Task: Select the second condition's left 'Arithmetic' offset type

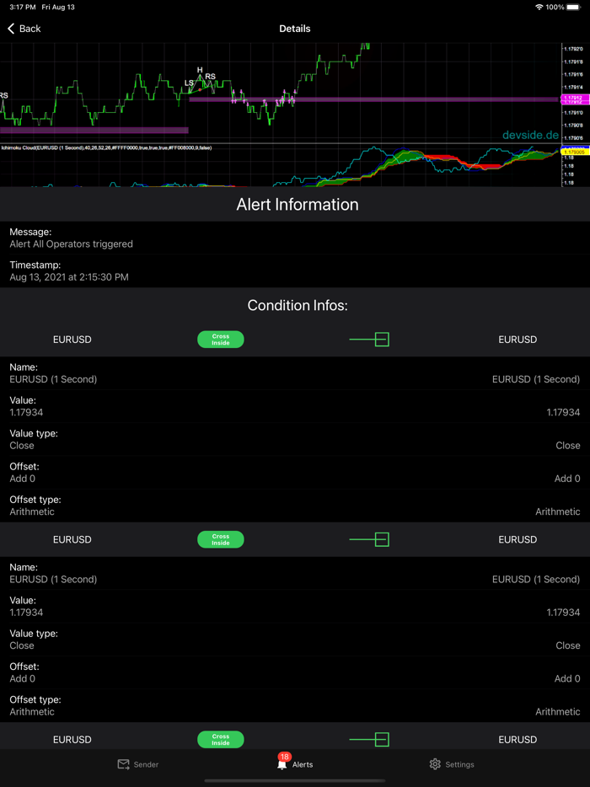Action: (x=32, y=712)
